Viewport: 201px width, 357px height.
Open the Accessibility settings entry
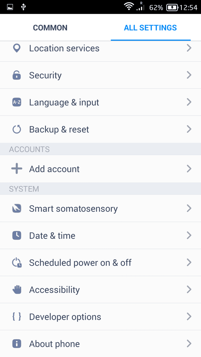tap(100, 290)
